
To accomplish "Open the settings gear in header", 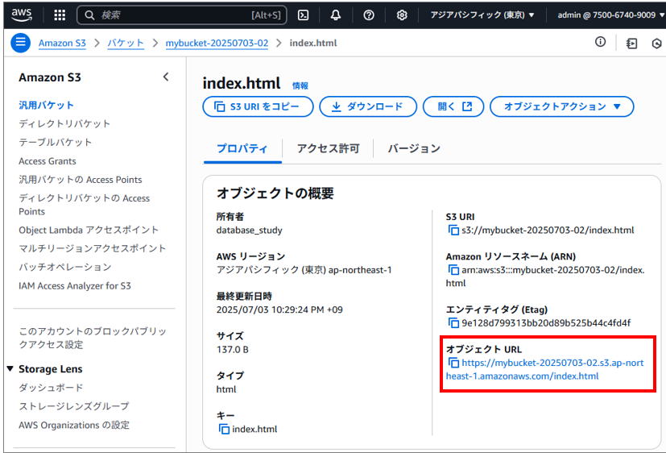I will (402, 15).
